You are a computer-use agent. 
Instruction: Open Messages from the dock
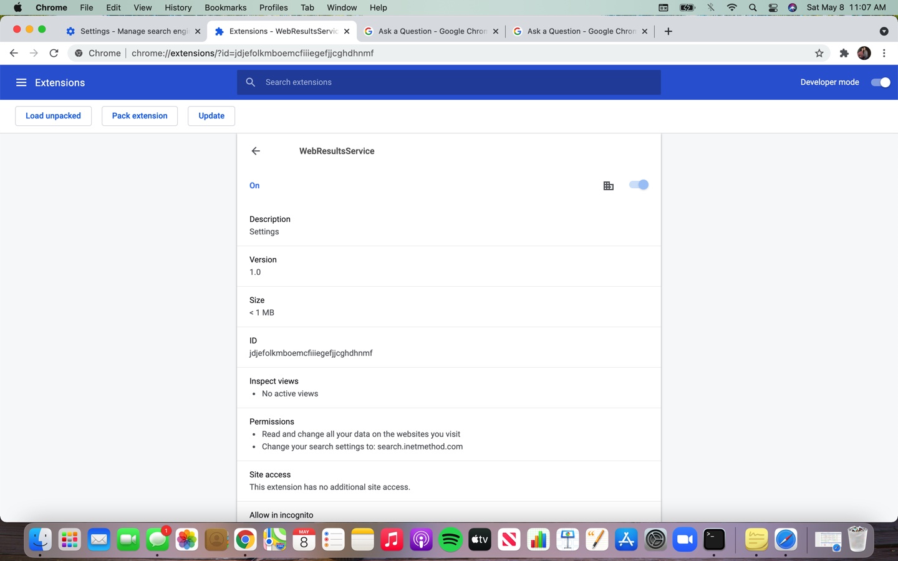[x=158, y=539]
